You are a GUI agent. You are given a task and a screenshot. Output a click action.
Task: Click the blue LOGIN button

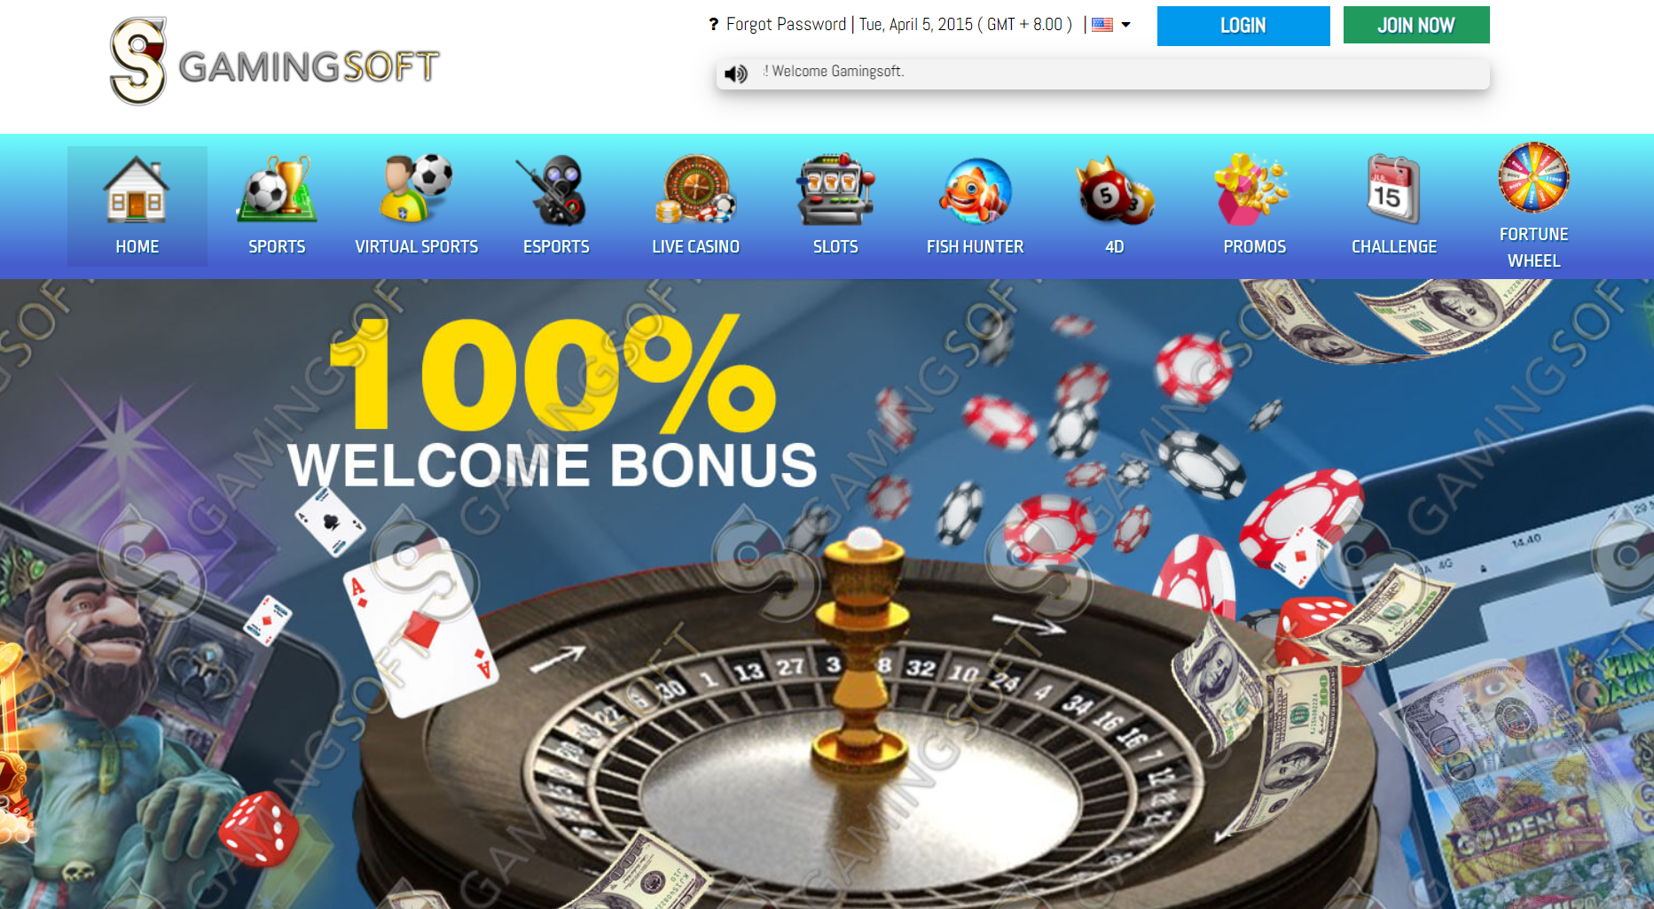tap(1243, 26)
